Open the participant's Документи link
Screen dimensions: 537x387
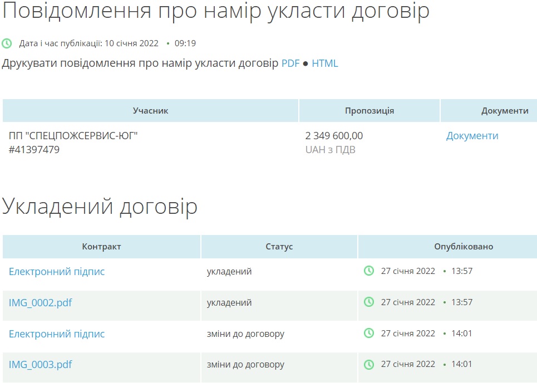click(x=472, y=136)
